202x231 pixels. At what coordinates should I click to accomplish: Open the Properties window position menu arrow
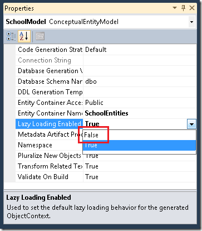[x=175, y=8]
